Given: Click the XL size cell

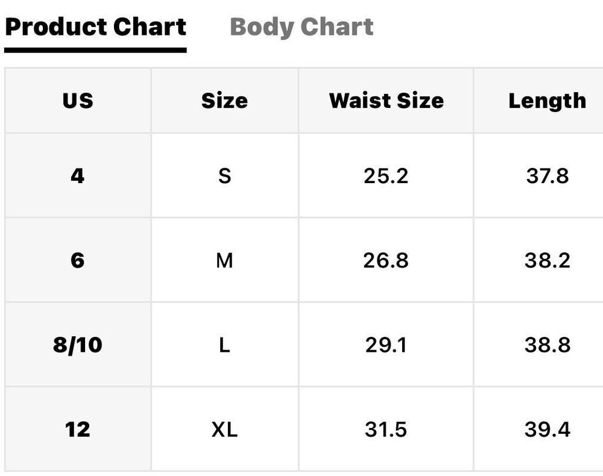Looking at the screenshot, I should pos(224,429).
